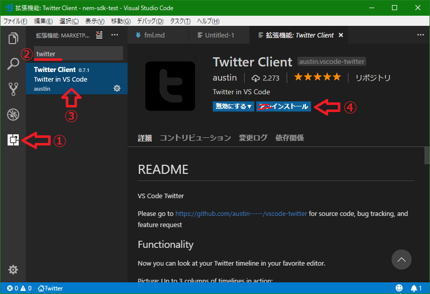This screenshot has height=294, width=430.
Task: Close the Twitter Client extension tab
Action: pos(340,35)
